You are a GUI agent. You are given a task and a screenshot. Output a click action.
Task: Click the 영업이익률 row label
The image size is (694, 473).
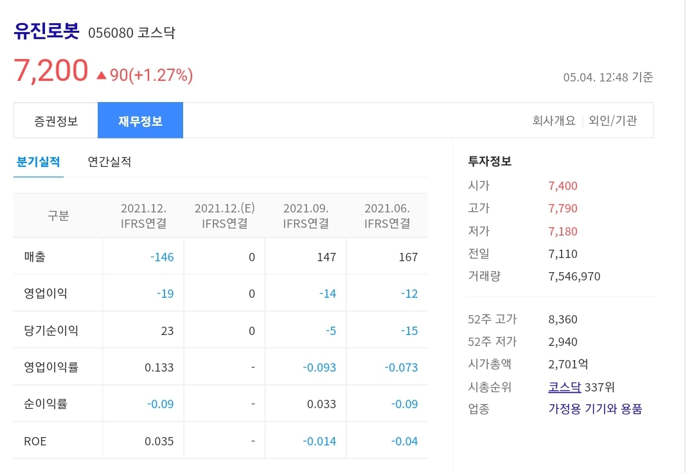(51, 367)
